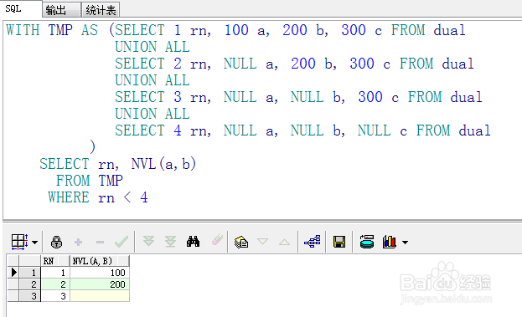
Task: Click the grid select-cells icon
Action: 19,242
